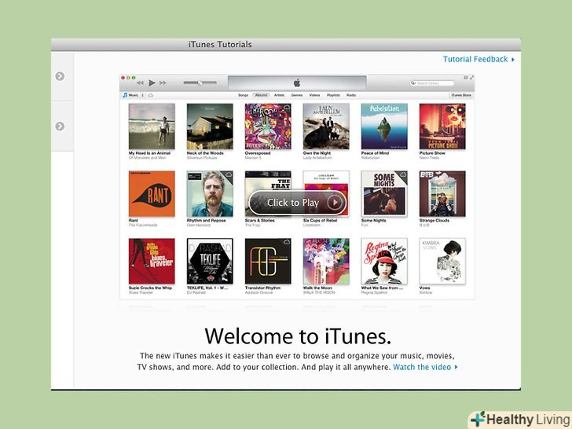Click the cloud badge on Some Nights
This screenshot has height=429, width=572.
[403, 174]
